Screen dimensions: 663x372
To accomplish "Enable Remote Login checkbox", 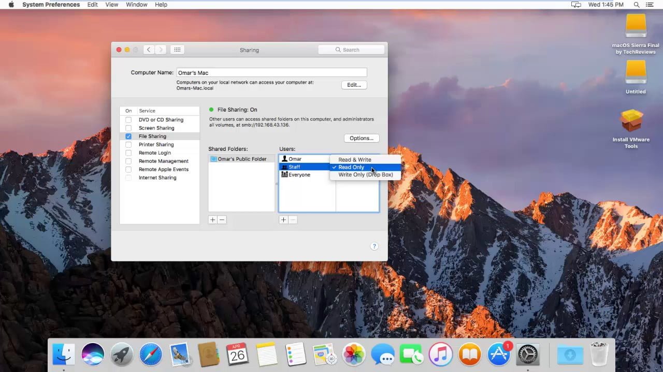I will 128,153.
